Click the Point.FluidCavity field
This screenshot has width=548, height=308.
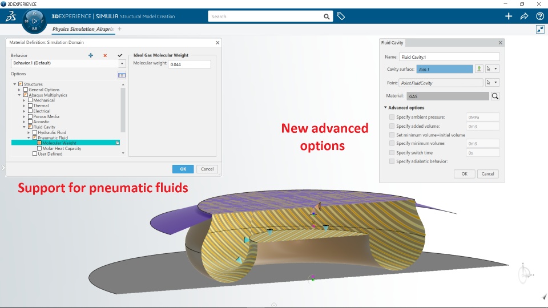tap(441, 83)
